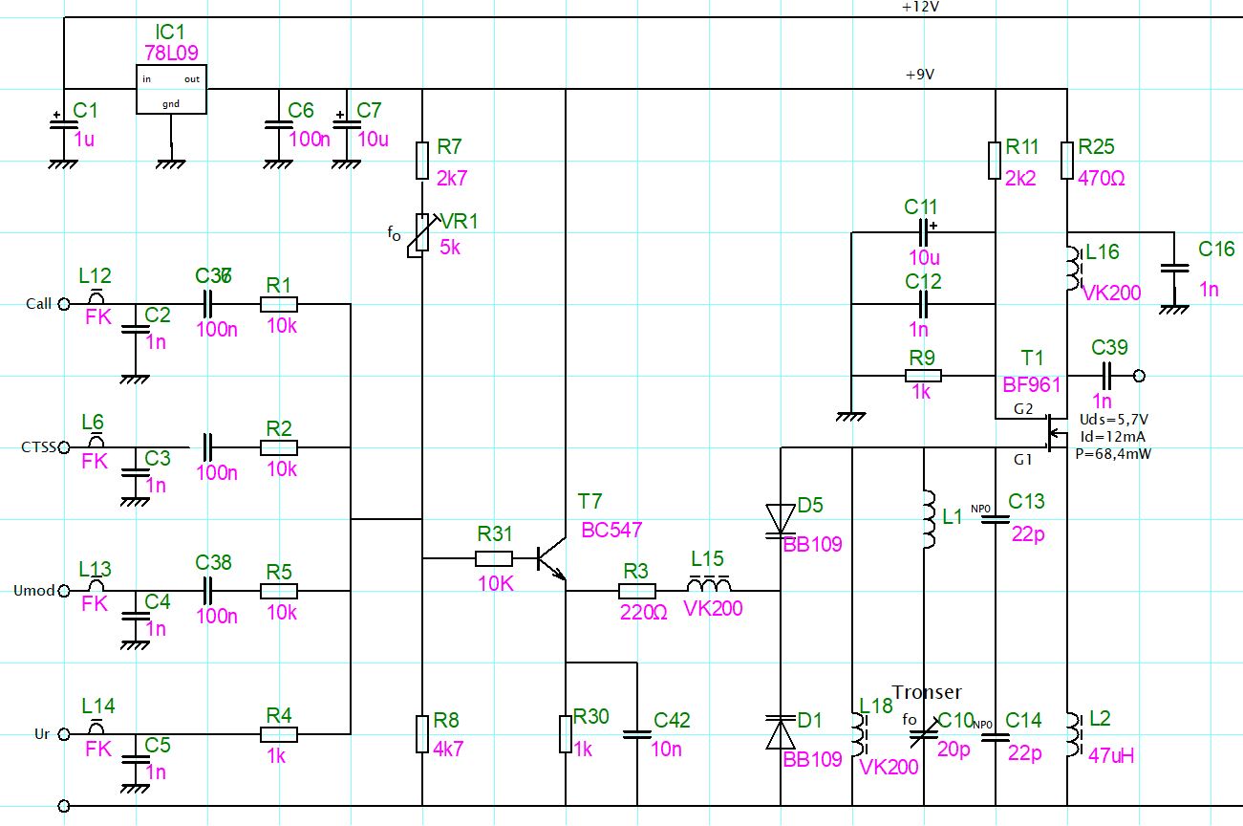1243x826 pixels.
Task: Click resistor R3 220Ω symbol
Action: point(637,591)
